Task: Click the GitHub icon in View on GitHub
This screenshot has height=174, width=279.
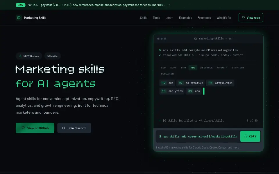Action: 23,128
